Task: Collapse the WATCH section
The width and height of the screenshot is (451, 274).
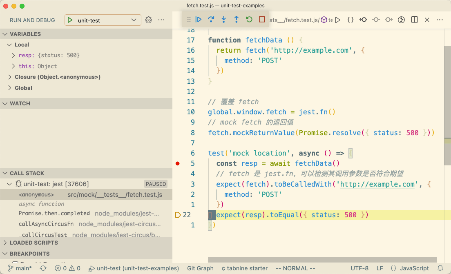Action: (86, 103)
